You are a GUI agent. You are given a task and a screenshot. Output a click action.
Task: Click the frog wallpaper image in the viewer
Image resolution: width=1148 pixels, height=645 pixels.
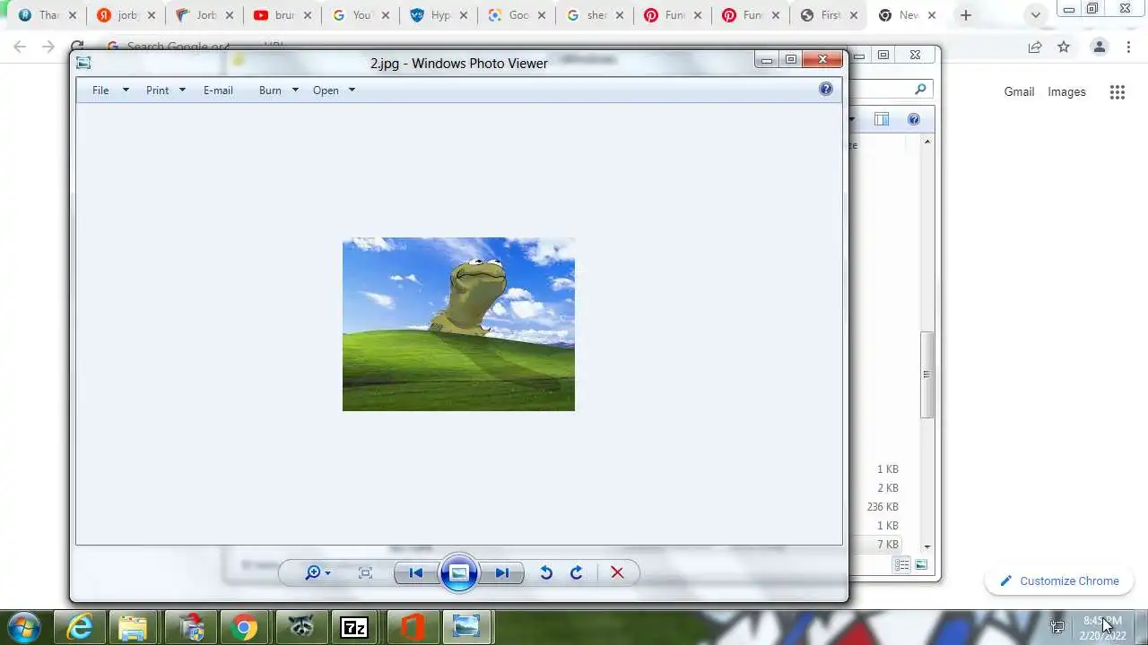(458, 324)
